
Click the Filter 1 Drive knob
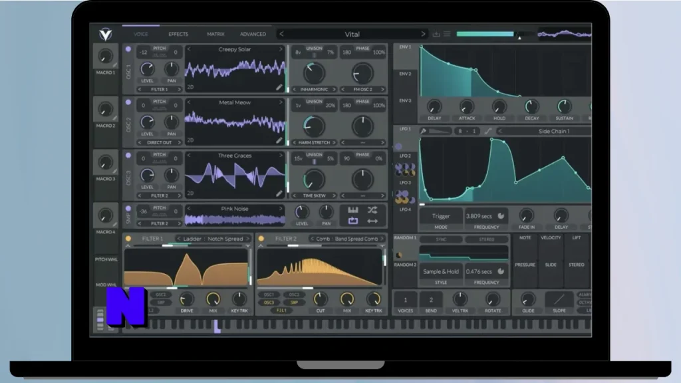coord(187,299)
